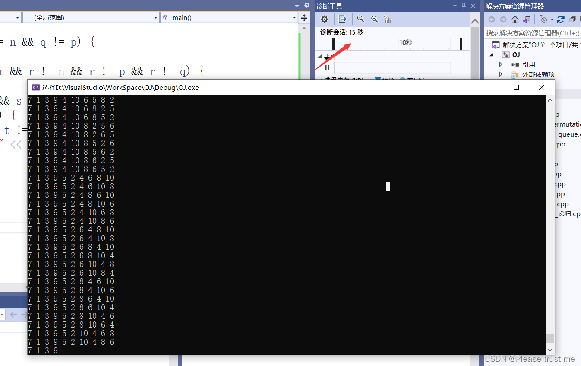Collapse the OJ project node
Viewport: 581px width, 366px height.
click(492, 54)
